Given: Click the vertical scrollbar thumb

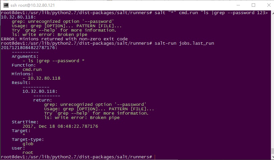Looking at the screenshot, I should click(273, 151).
